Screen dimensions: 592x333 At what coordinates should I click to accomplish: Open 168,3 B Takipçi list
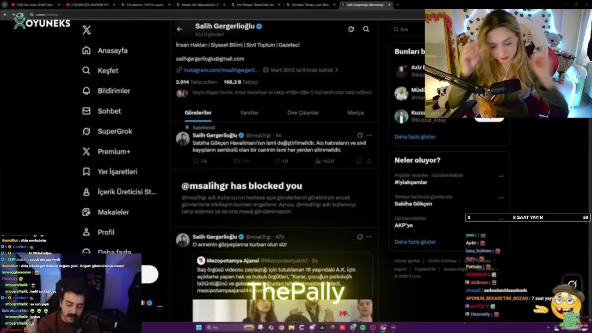240,82
